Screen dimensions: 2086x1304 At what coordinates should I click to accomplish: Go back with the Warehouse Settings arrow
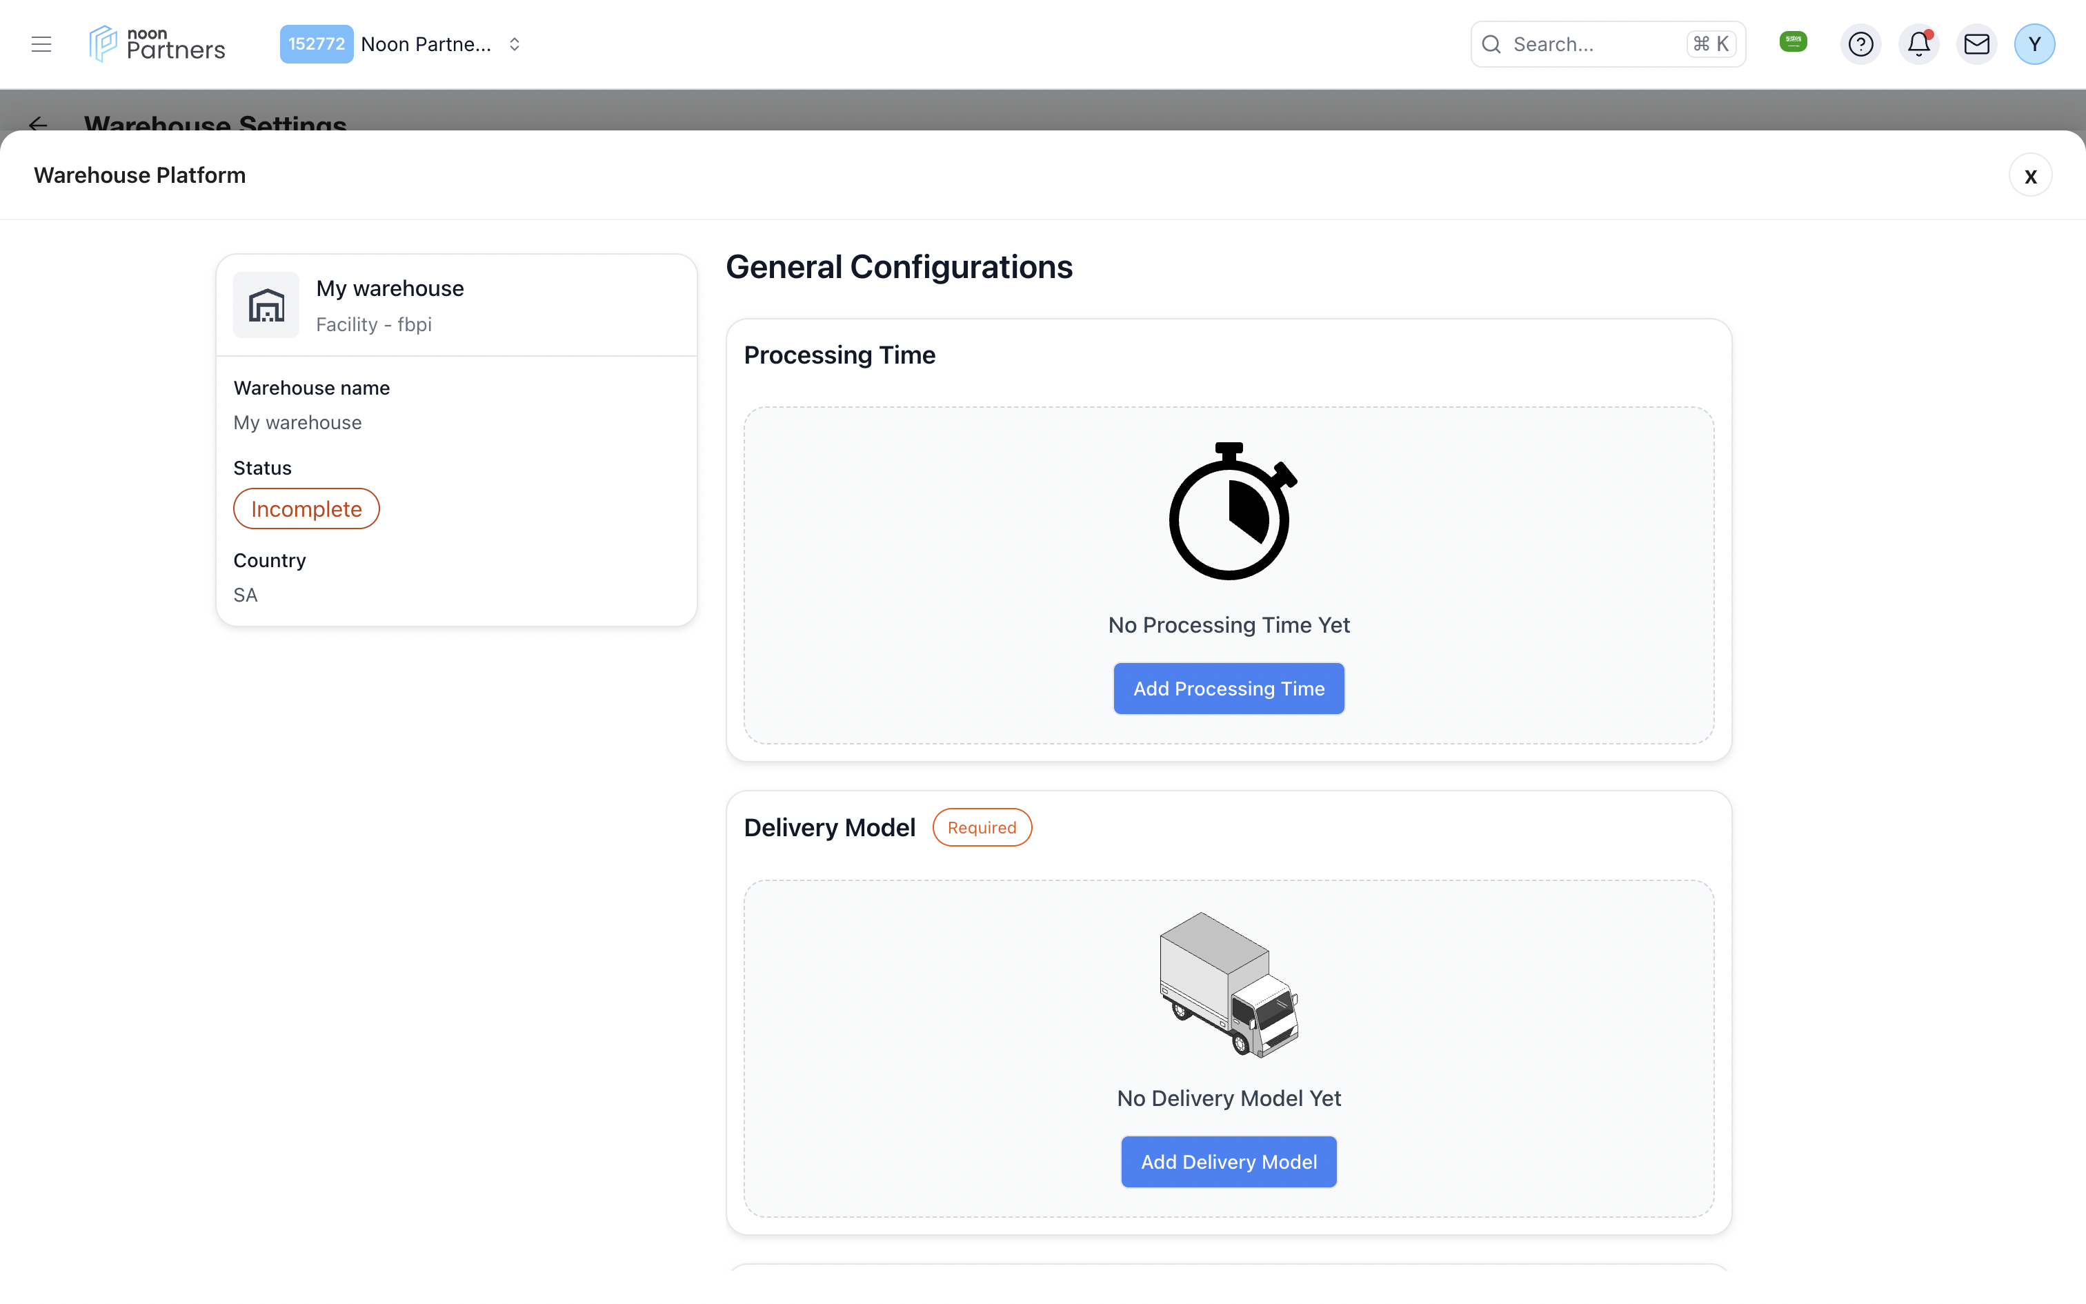pos(38,124)
